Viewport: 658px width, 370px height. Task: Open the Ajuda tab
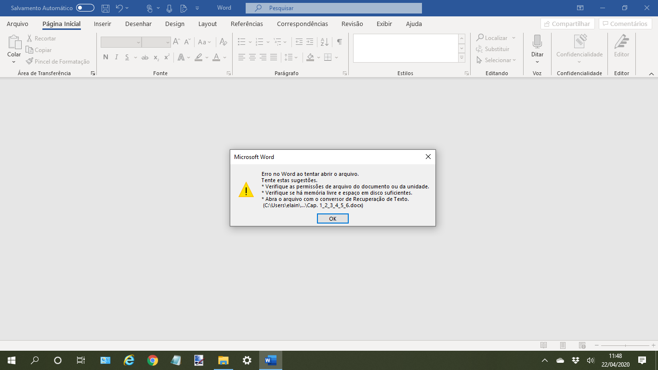[414, 24]
